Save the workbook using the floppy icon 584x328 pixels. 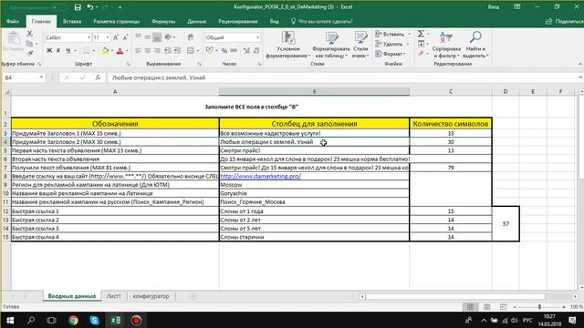coord(78,7)
